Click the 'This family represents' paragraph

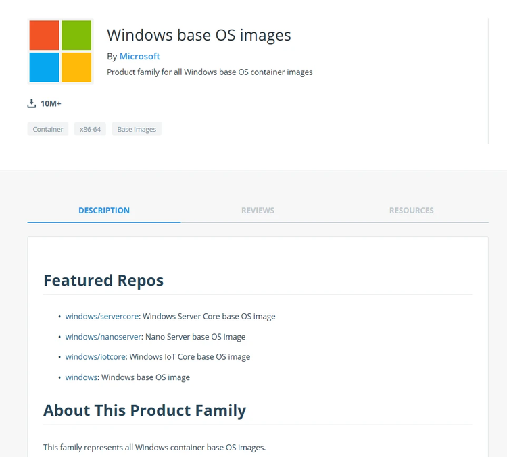click(154, 447)
